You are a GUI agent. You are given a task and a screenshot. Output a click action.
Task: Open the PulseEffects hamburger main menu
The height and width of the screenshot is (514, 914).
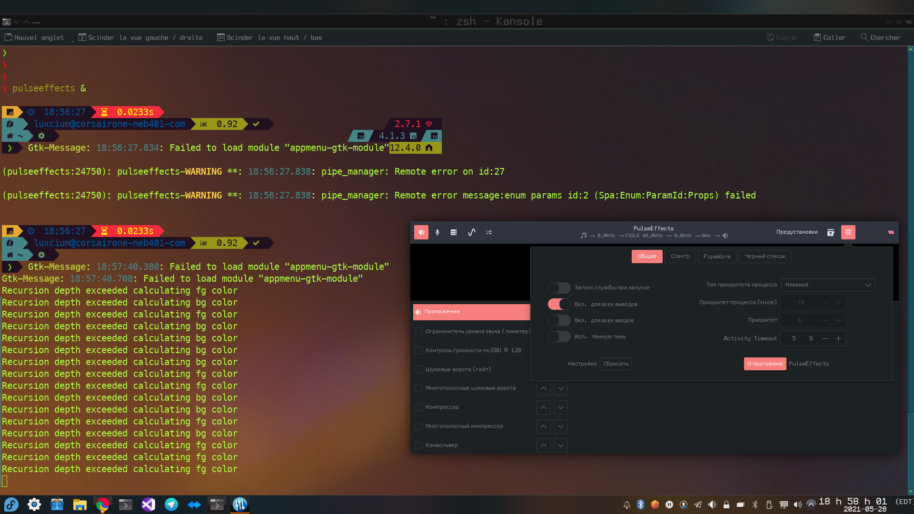pyautogui.click(x=848, y=232)
